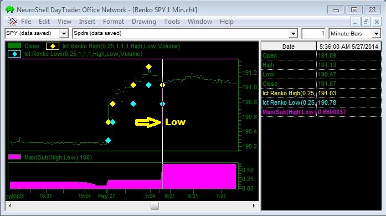
Task: Minimize the inner chart document window
Action: coord(355,22)
